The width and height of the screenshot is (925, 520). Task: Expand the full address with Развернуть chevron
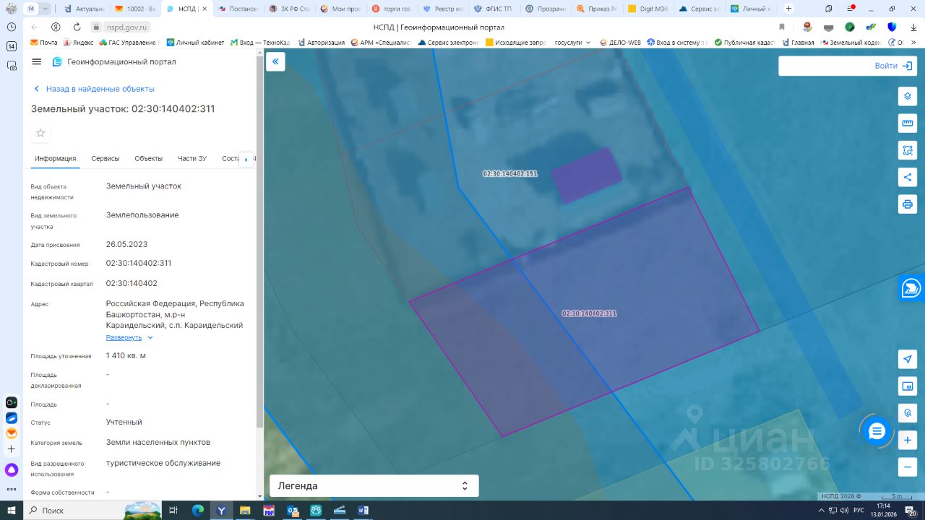point(150,338)
